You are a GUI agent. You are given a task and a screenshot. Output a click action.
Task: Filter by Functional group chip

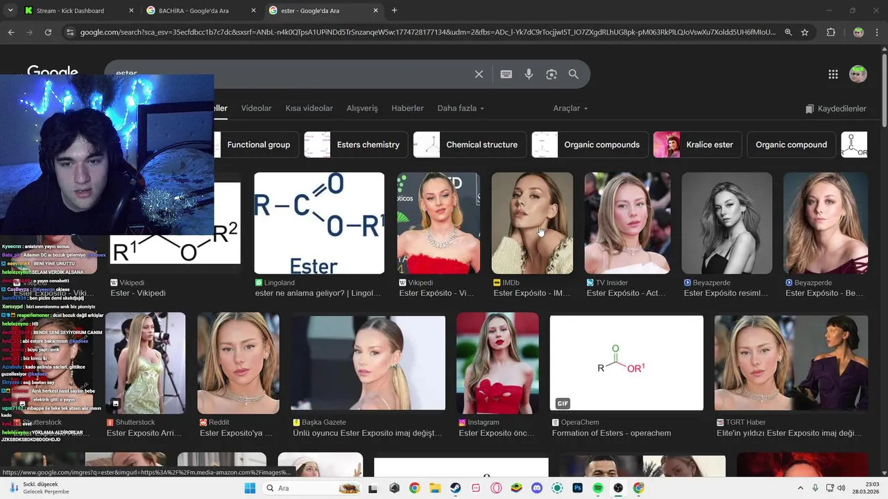click(256, 145)
